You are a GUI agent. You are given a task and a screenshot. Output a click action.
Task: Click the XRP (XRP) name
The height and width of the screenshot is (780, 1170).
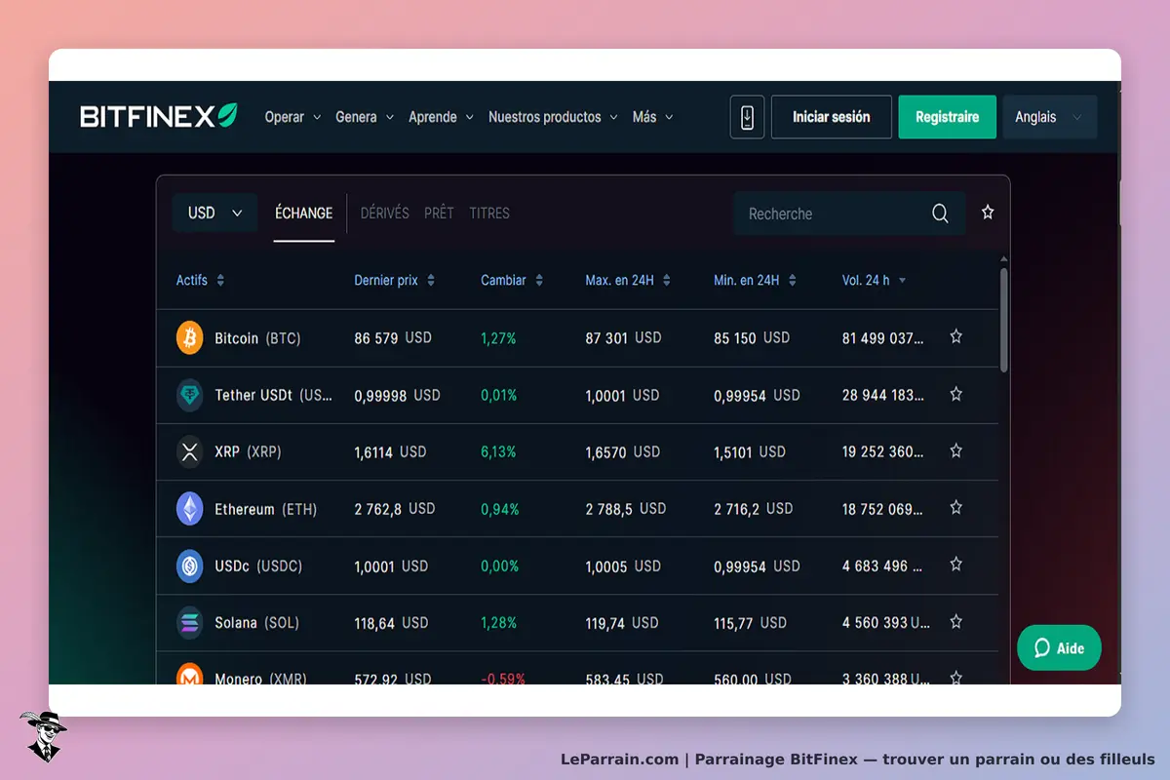tap(248, 452)
